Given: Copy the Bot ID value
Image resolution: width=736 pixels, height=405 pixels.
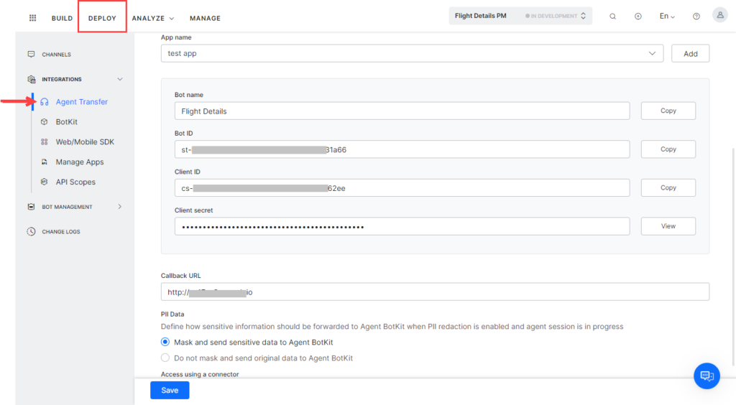Looking at the screenshot, I should (x=668, y=149).
